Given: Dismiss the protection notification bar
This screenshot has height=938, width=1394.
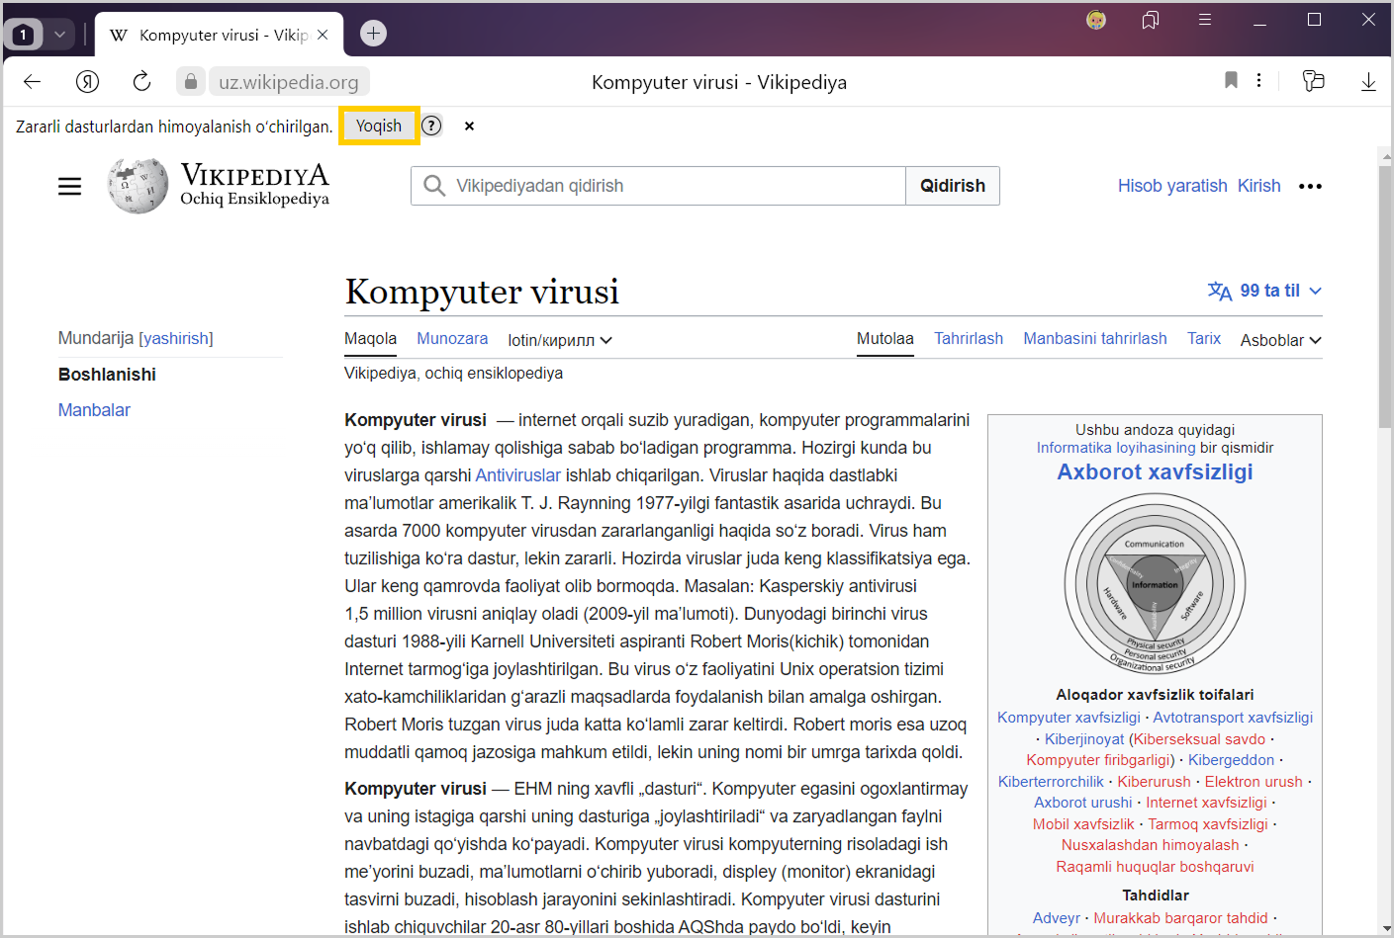Looking at the screenshot, I should coord(469,126).
